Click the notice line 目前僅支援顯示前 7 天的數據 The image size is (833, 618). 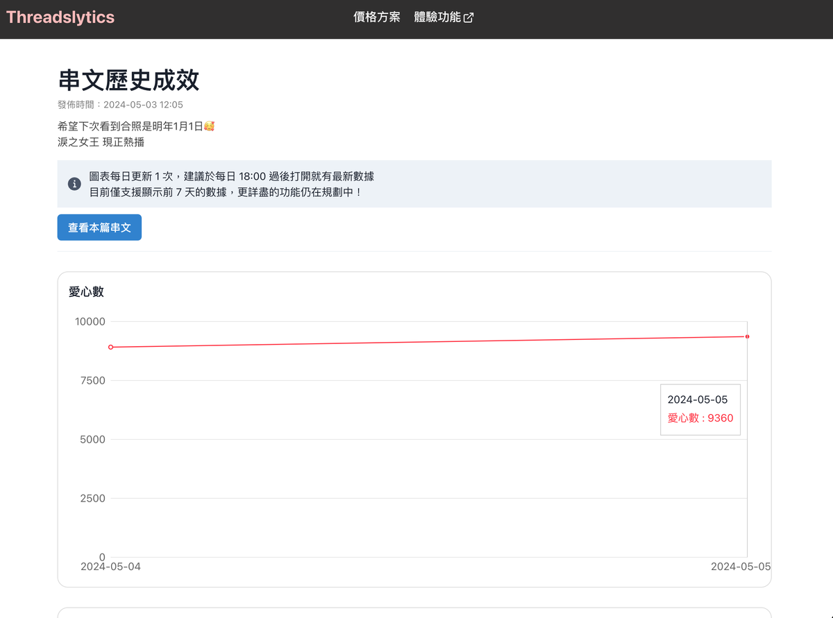tap(226, 191)
